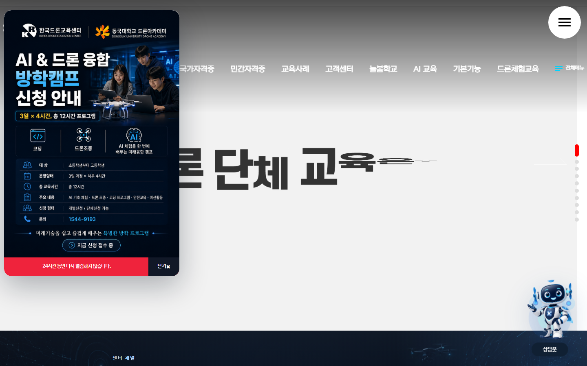587x366 pixels.
Task: Select the active red slide indicator
Action: click(577, 150)
